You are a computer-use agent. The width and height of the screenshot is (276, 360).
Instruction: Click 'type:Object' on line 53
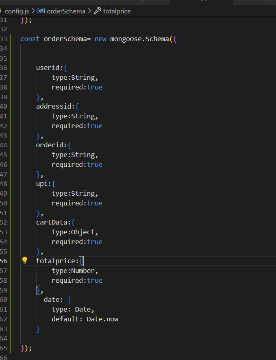click(x=73, y=232)
